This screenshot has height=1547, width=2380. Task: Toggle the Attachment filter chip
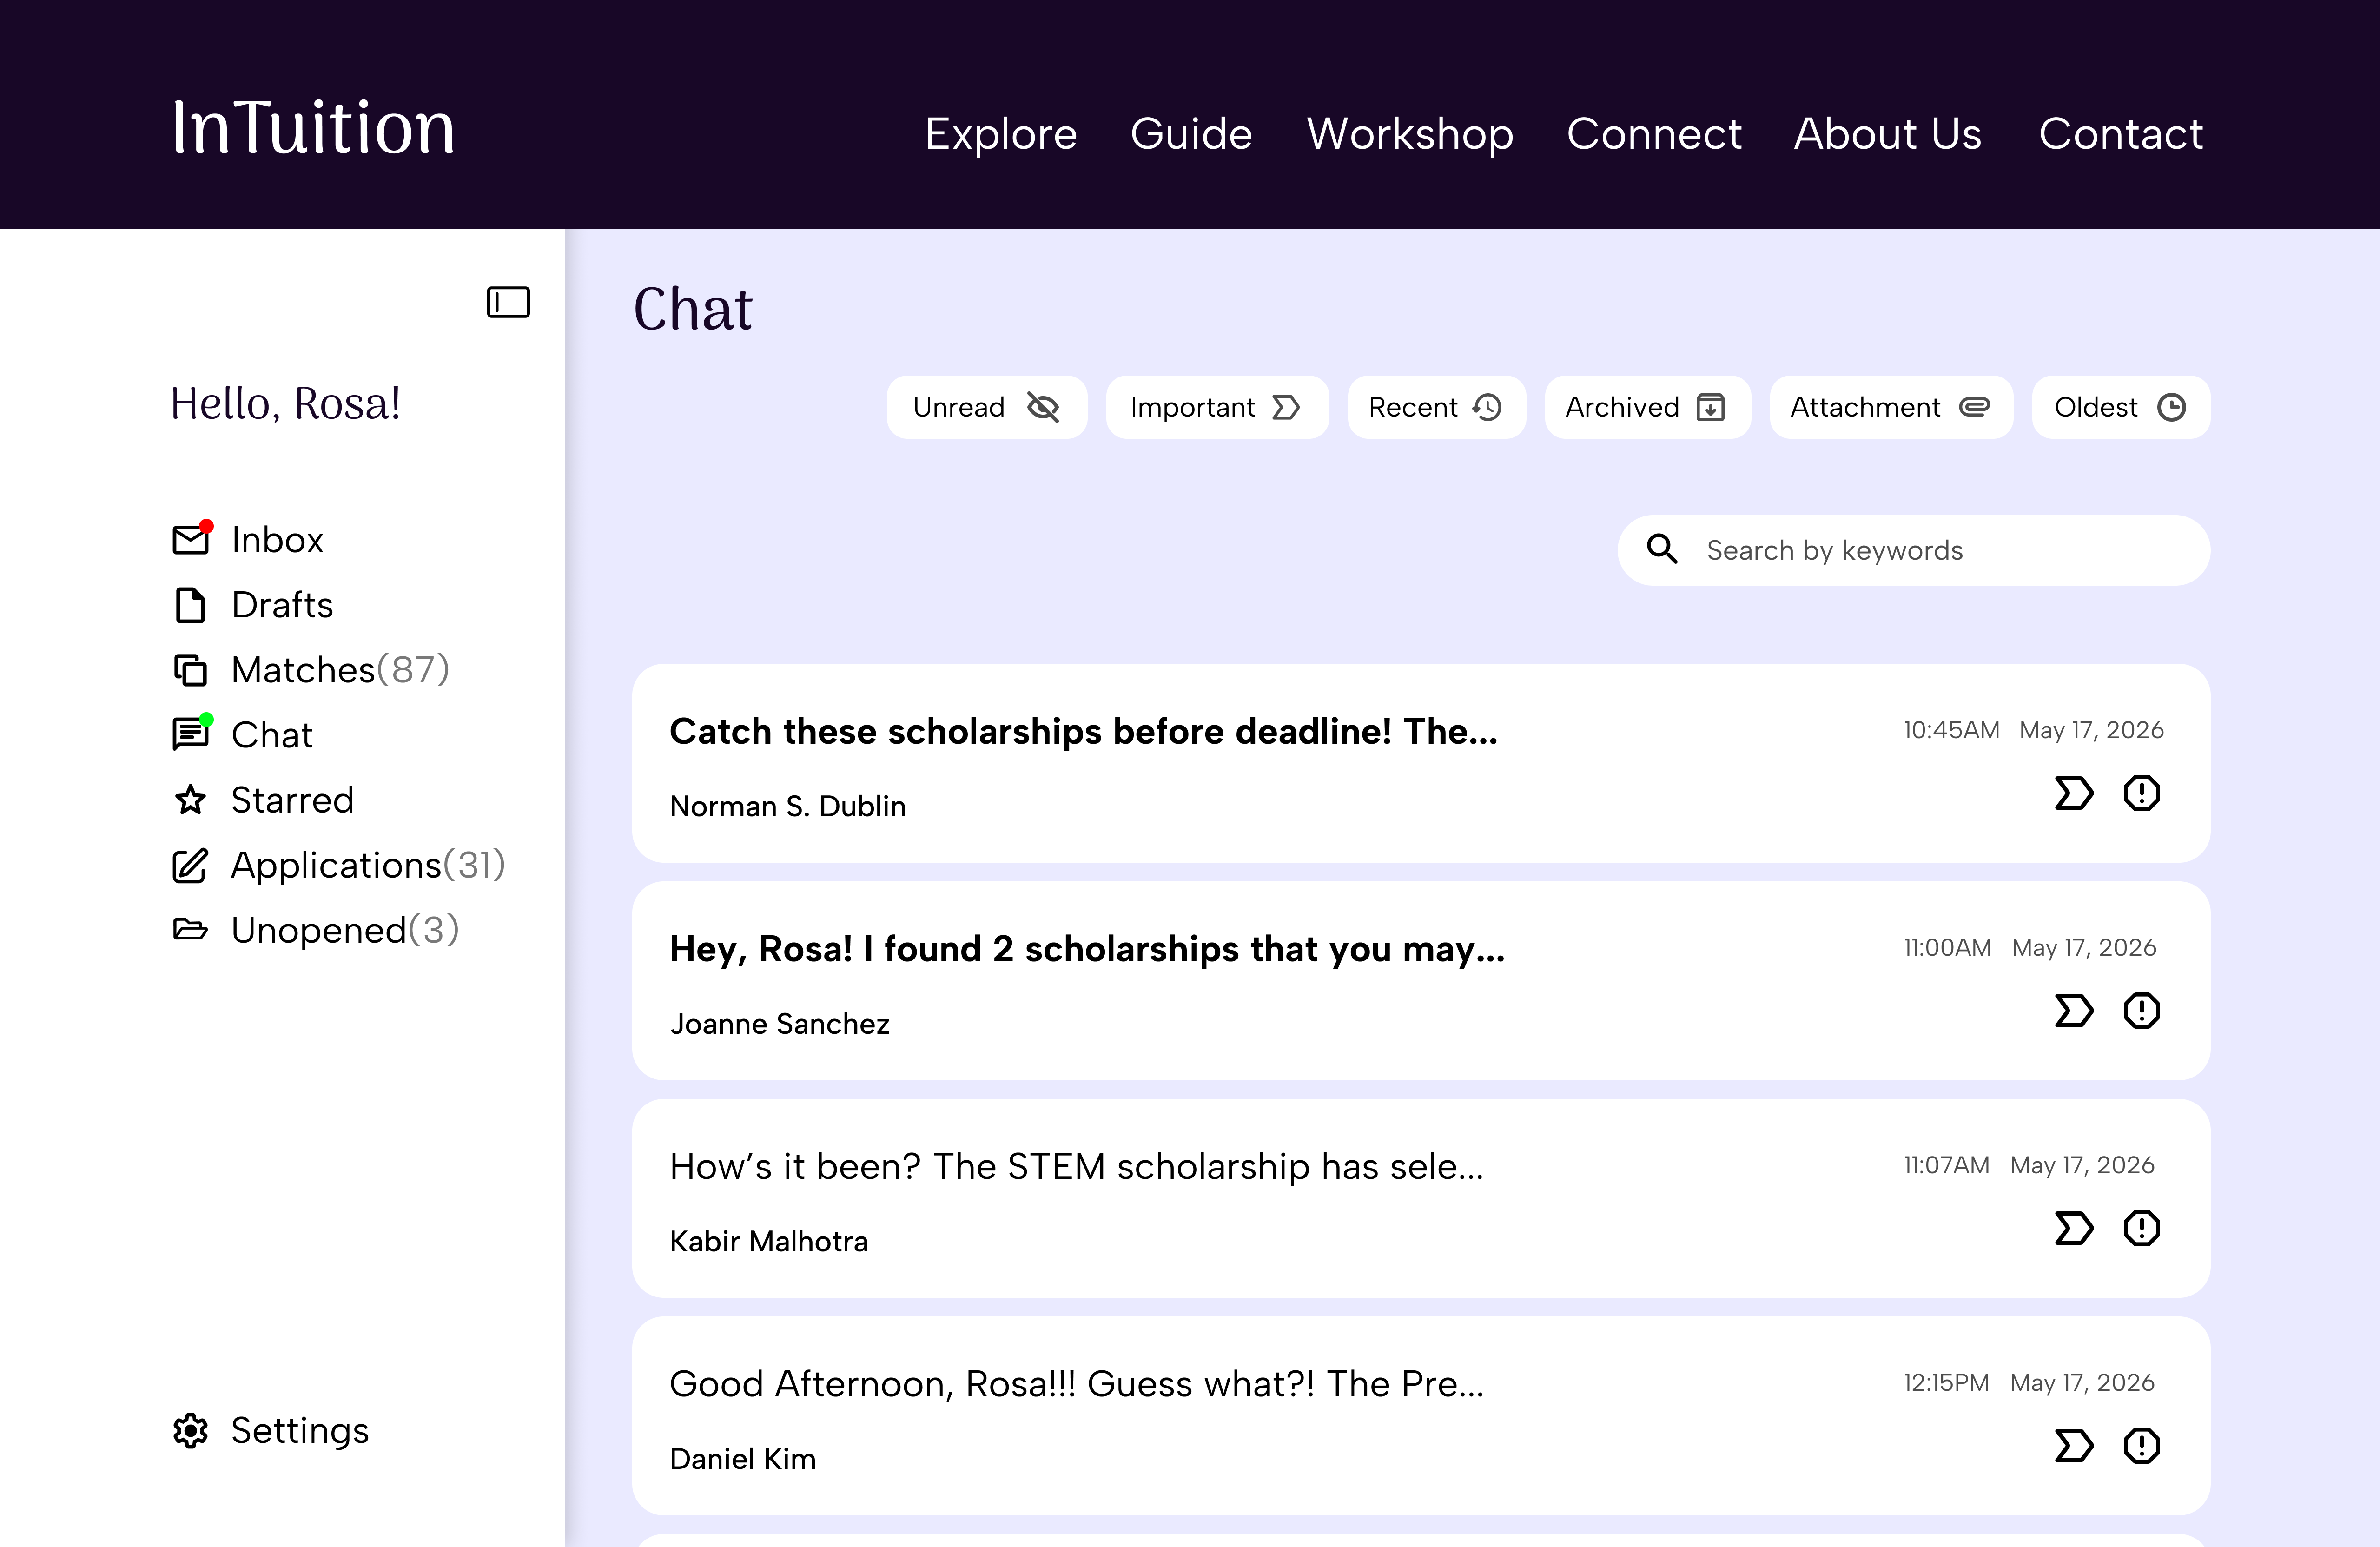[1891, 407]
